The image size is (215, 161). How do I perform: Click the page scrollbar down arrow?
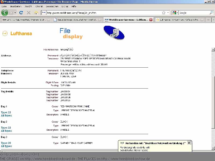pos(213,148)
